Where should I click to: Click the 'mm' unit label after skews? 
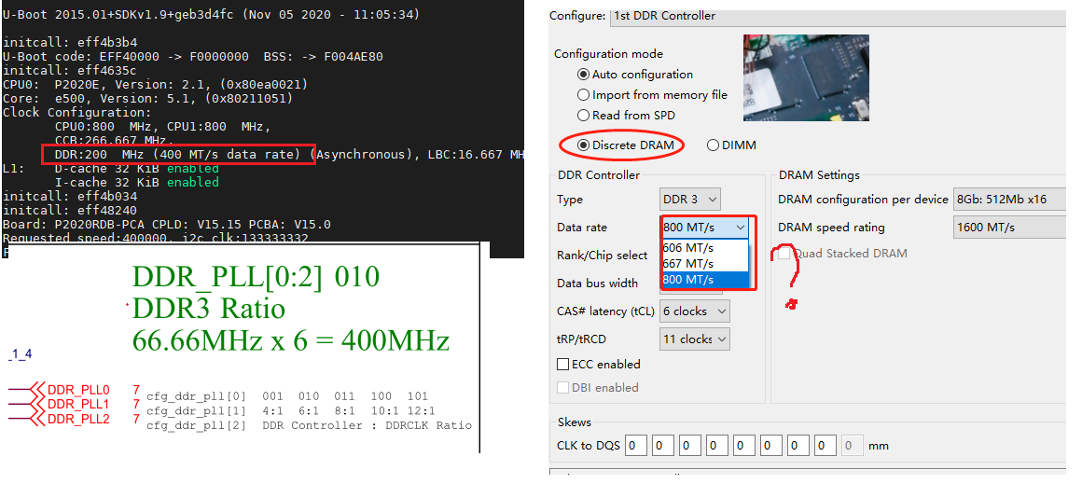click(x=879, y=446)
